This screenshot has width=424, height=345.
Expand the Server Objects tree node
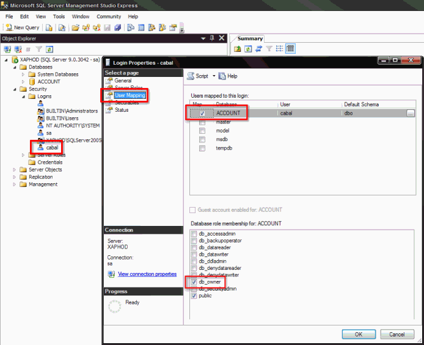[15, 170]
